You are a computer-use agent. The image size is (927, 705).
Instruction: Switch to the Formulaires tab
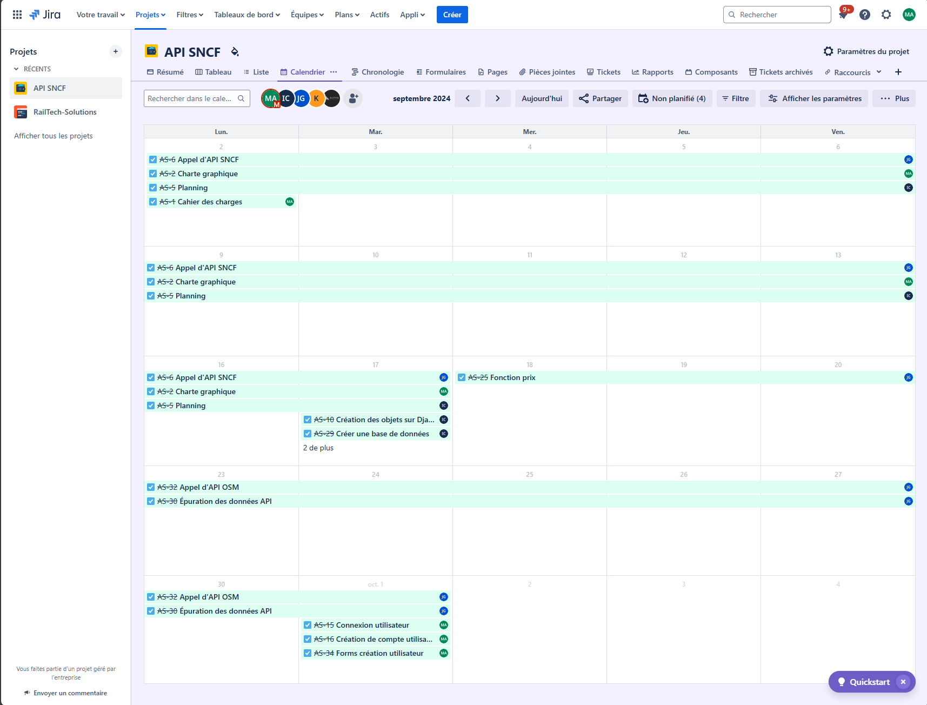click(x=441, y=72)
